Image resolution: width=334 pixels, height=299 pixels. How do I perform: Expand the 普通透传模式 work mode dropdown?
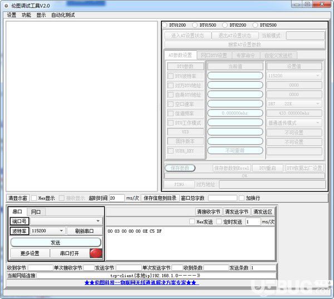[294, 122]
